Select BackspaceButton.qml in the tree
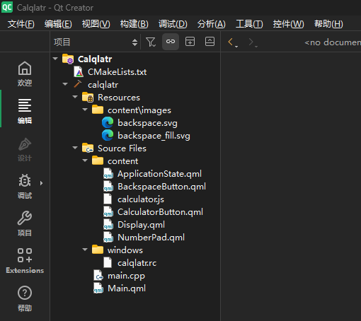 pyautogui.click(x=161, y=187)
